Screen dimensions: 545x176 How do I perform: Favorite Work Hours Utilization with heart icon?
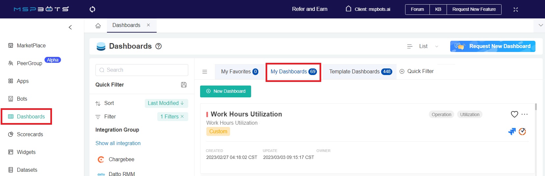click(514, 114)
